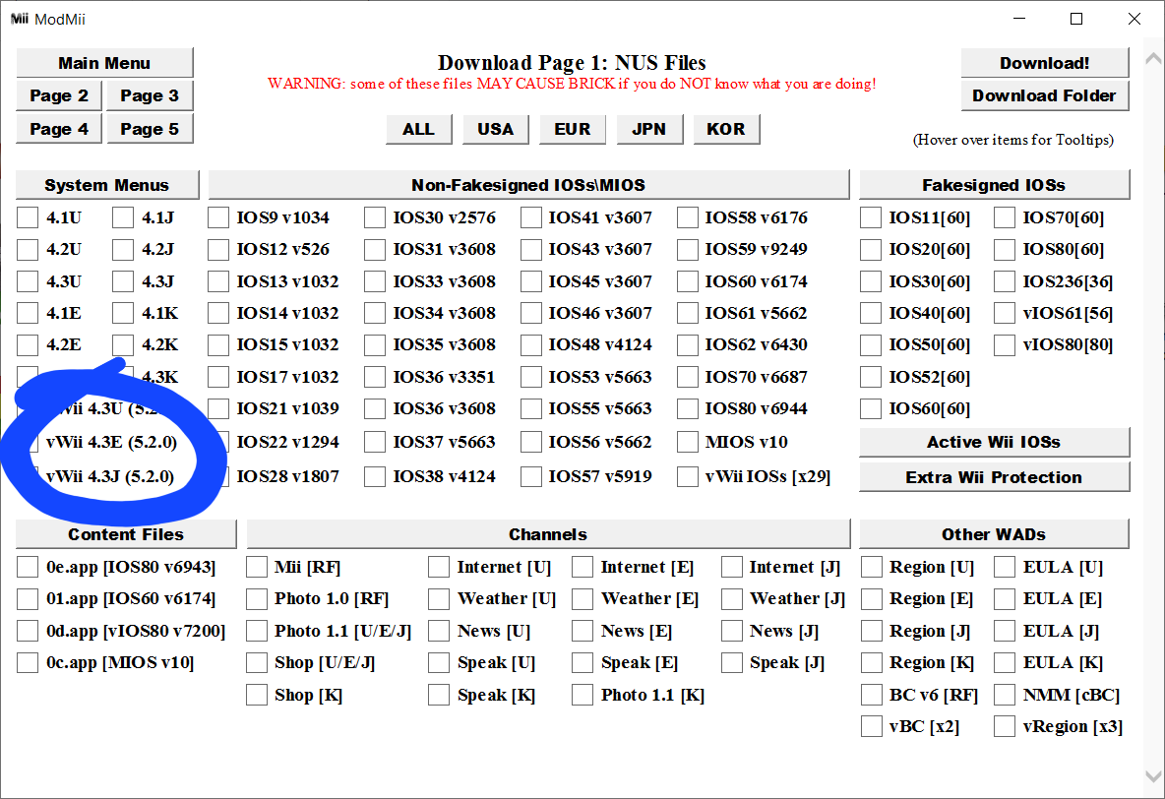Click the System Menus header button
Screen dimensions: 1165x799
pyautogui.click(x=107, y=185)
